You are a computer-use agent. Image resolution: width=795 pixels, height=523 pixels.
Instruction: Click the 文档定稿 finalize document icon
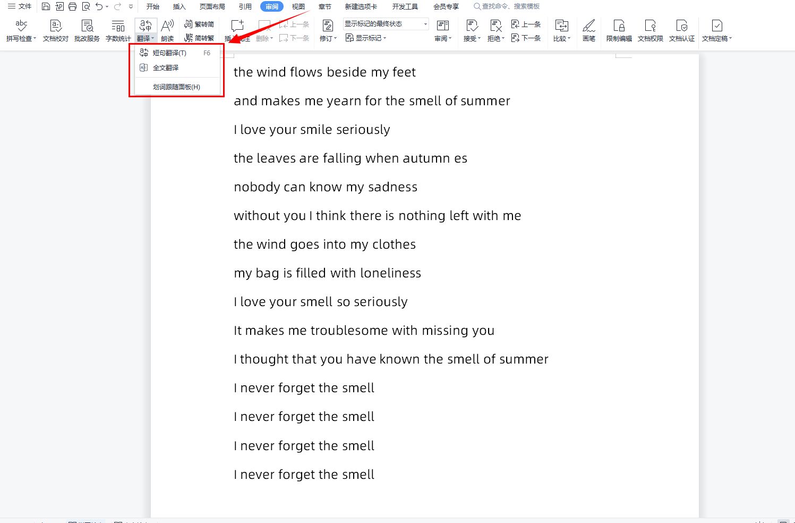pos(716,26)
